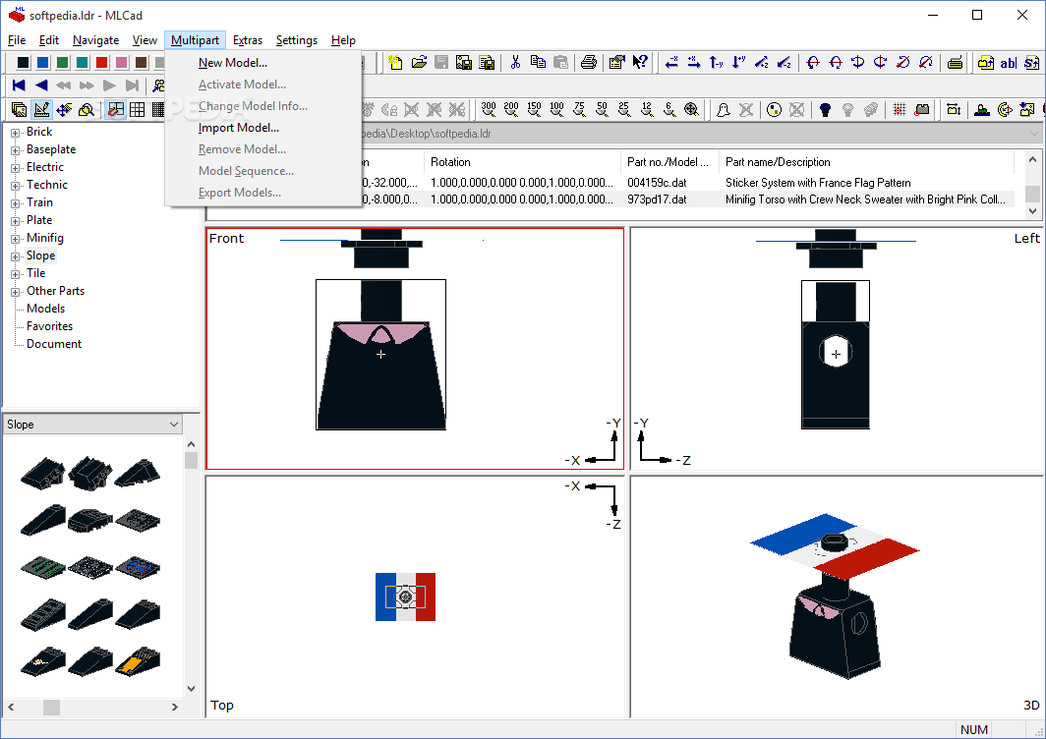Click the jump to first step icon
The image size is (1046, 739).
pos(19,85)
